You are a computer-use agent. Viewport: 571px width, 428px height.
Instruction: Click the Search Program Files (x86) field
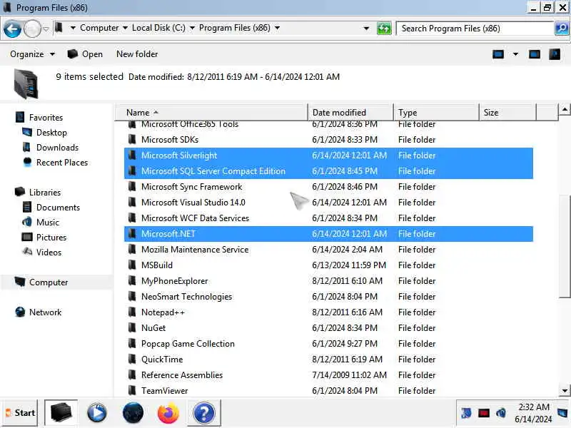[x=475, y=28]
